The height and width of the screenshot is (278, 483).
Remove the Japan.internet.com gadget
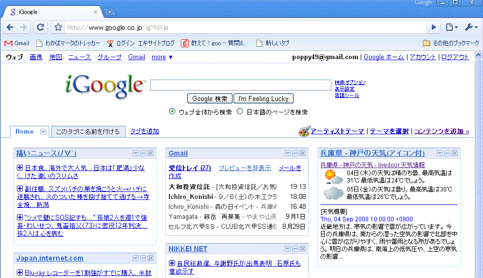pyautogui.click(x=151, y=258)
